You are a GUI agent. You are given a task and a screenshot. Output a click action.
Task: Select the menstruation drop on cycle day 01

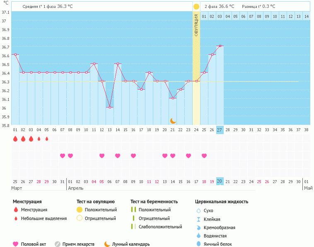tap(15, 139)
